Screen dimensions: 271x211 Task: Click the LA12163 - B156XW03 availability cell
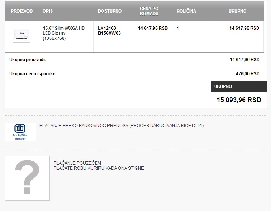point(109,31)
